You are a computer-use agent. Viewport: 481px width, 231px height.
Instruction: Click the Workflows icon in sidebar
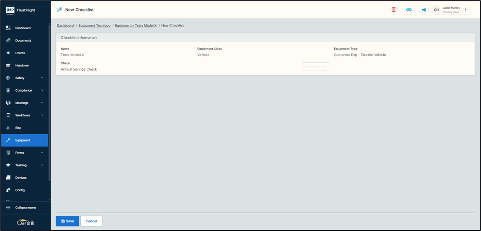(x=8, y=115)
